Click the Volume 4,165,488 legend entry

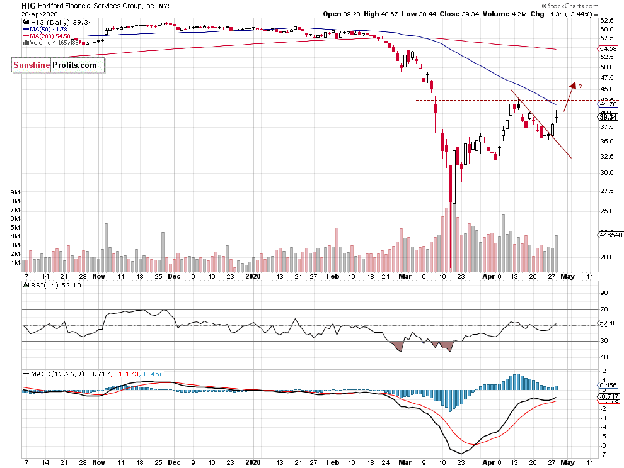(54, 43)
